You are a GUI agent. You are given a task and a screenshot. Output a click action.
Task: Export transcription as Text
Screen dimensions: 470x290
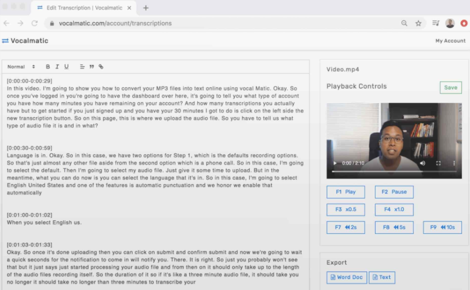point(382,278)
